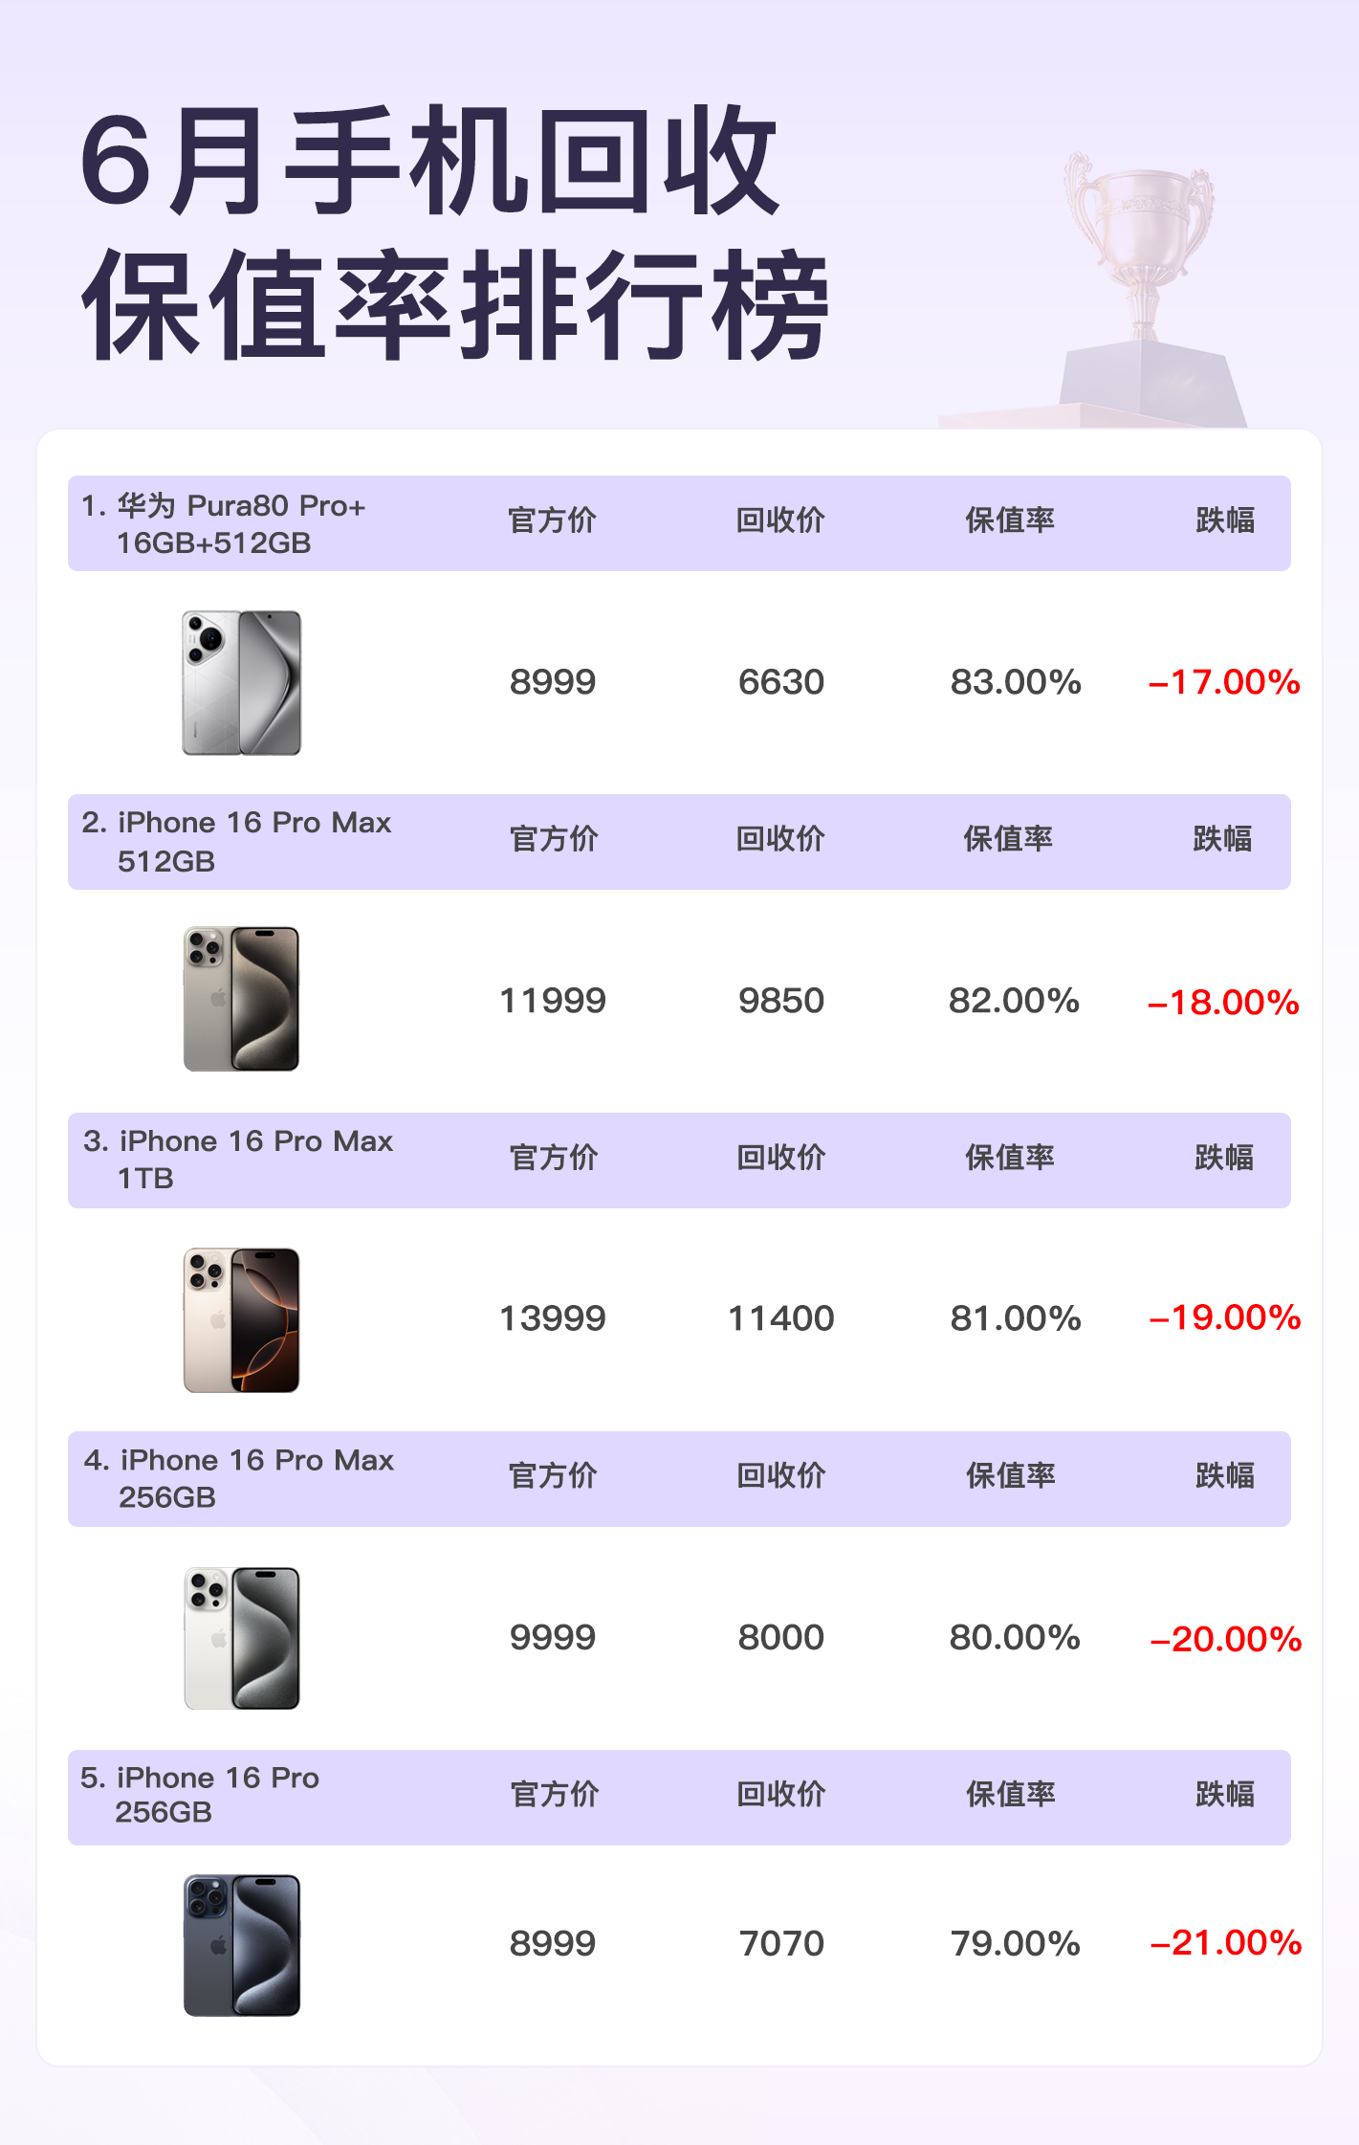Click the 13999 official price value
1359x2145 pixels.
(553, 1318)
